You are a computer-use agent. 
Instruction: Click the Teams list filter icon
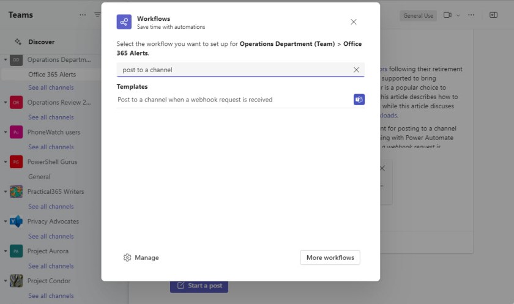97,15
